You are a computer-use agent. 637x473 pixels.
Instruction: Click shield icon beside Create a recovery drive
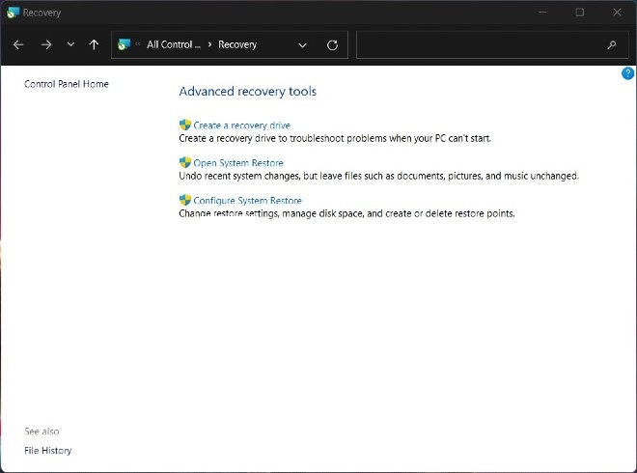pyautogui.click(x=185, y=125)
